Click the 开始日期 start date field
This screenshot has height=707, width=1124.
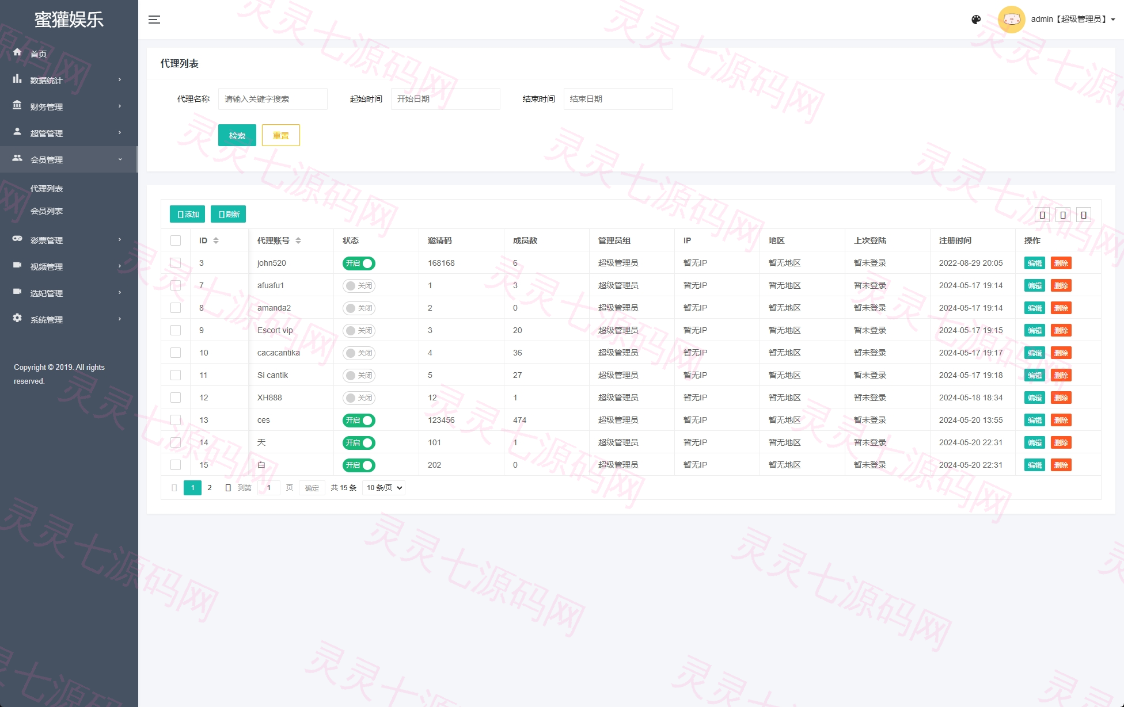click(446, 99)
